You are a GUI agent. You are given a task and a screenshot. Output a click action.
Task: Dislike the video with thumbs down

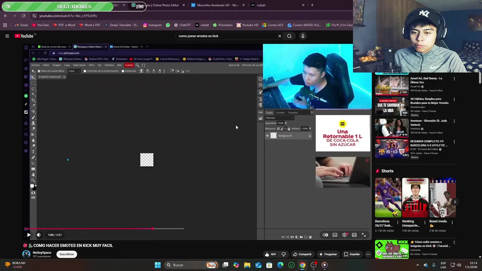(x=284, y=254)
